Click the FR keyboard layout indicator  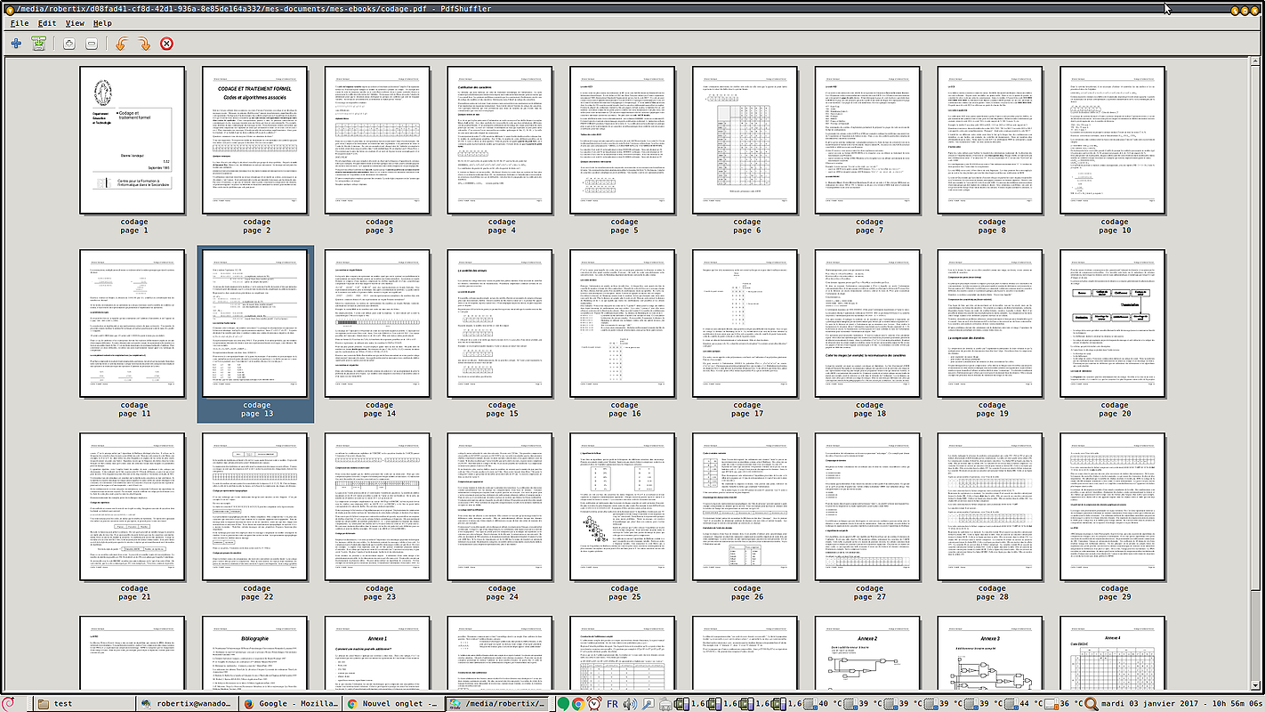(x=612, y=703)
